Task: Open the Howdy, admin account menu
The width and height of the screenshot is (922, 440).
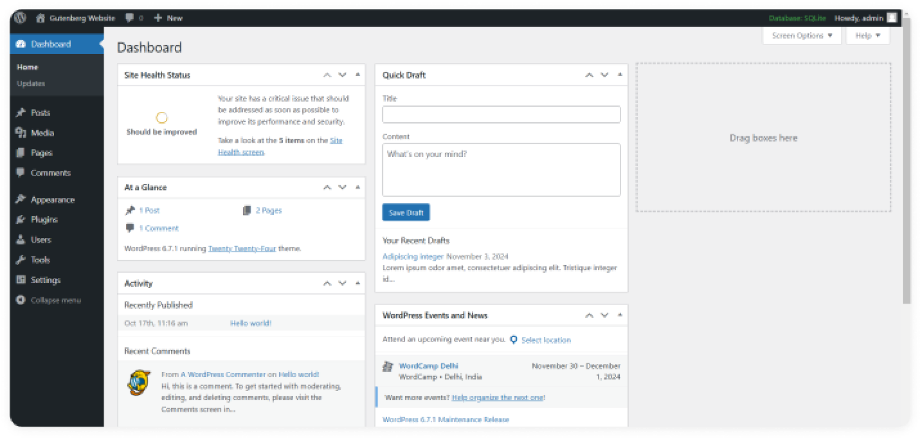Action: click(x=865, y=18)
